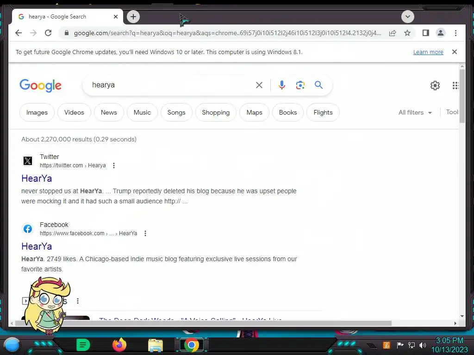Viewport: 474px width, 355px height.
Task: Open the tab search dropdown arrow
Action: [407, 17]
